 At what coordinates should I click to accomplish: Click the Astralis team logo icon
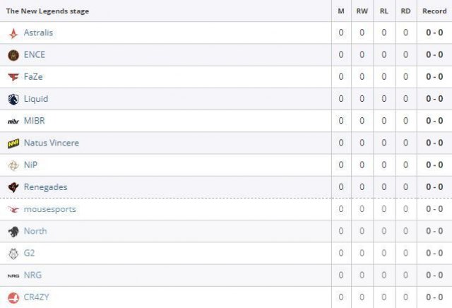click(13, 33)
